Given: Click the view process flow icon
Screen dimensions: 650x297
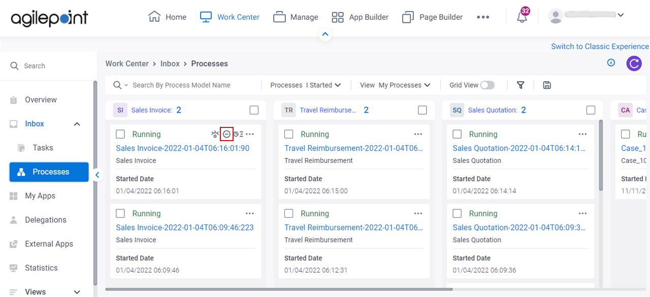Looking at the screenshot, I should point(215,134).
